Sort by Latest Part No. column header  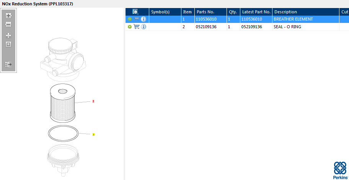[256, 12]
